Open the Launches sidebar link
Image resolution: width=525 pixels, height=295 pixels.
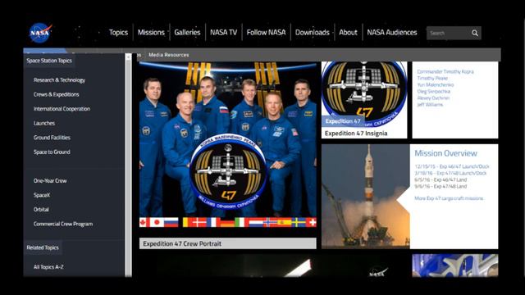tap(43, 123)
